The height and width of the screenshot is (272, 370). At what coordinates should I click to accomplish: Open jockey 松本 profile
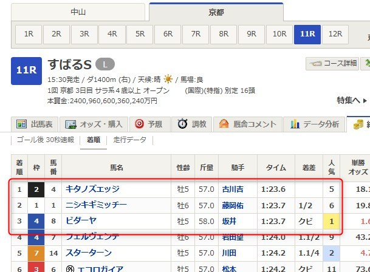[x=229, y=269]
